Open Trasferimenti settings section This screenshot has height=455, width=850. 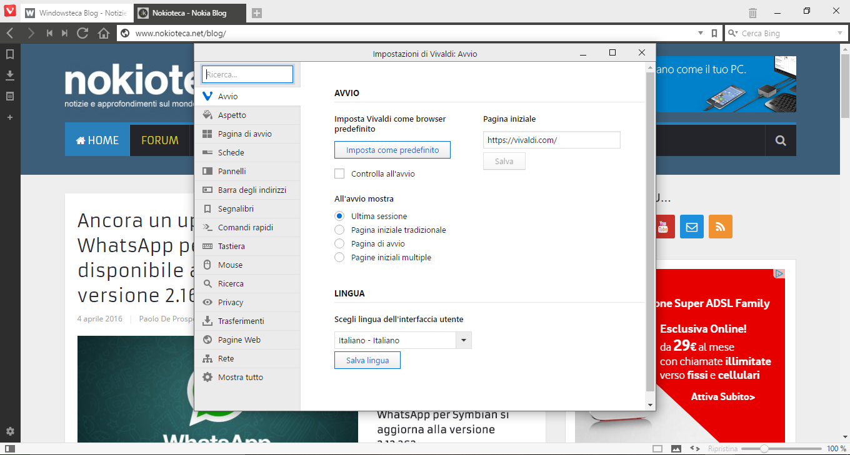point(247,321)
